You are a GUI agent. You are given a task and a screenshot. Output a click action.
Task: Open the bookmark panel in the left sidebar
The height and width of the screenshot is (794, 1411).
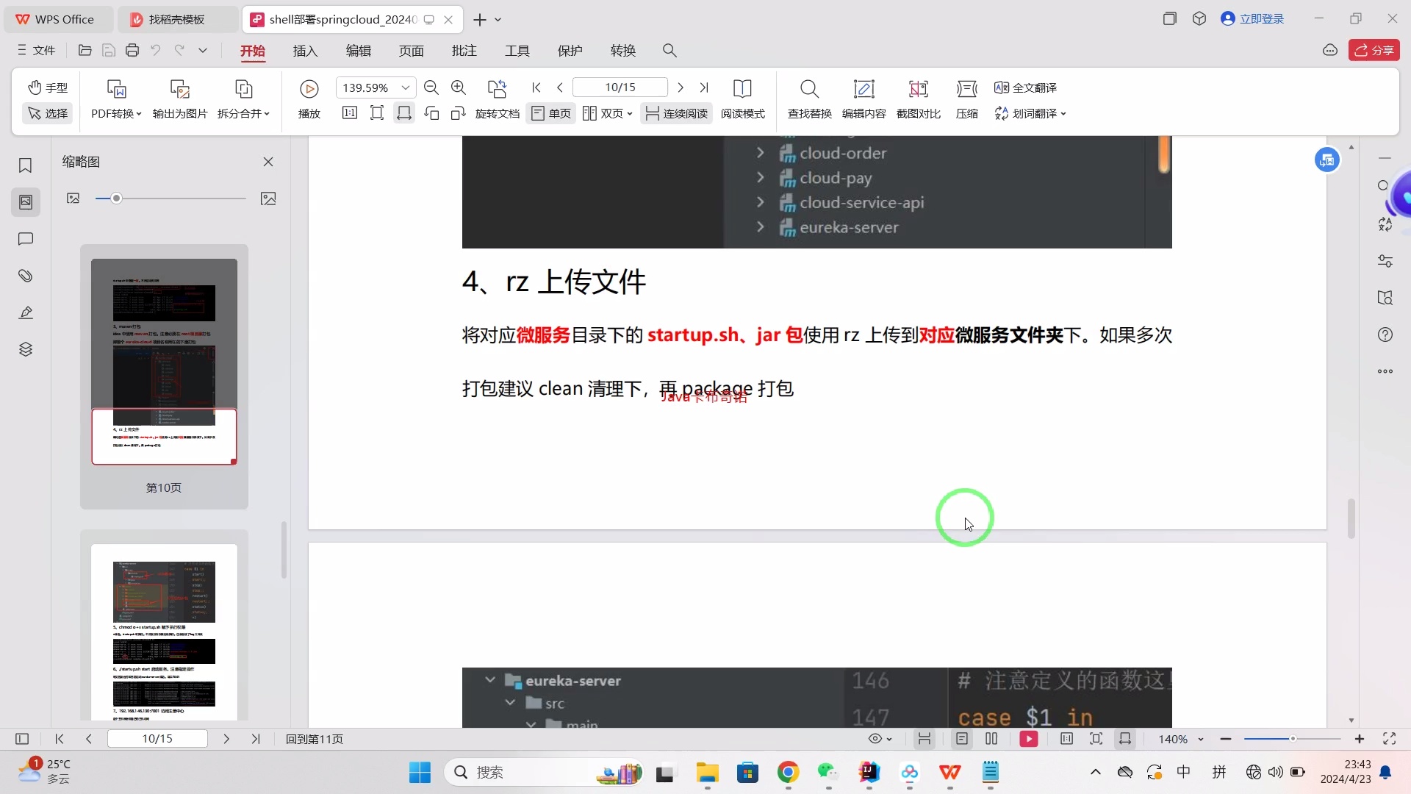[26, 165]
